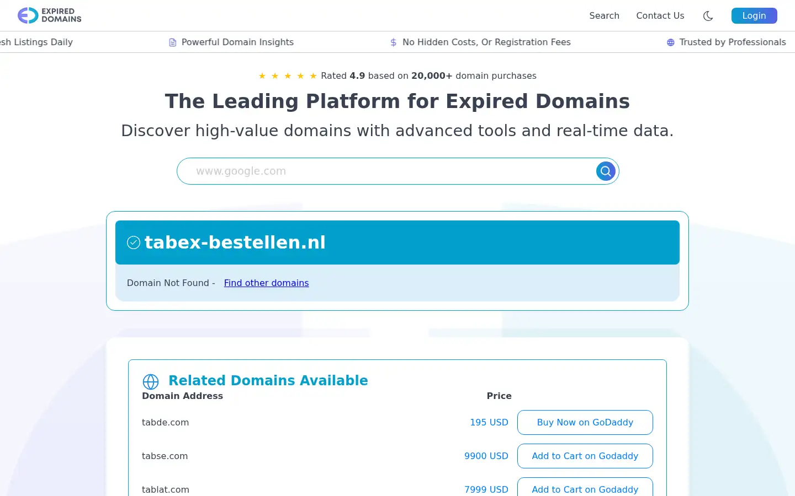The image size is (795, 496).
Task: Click the 7999 USD price
Action: (x=486, y=489)
